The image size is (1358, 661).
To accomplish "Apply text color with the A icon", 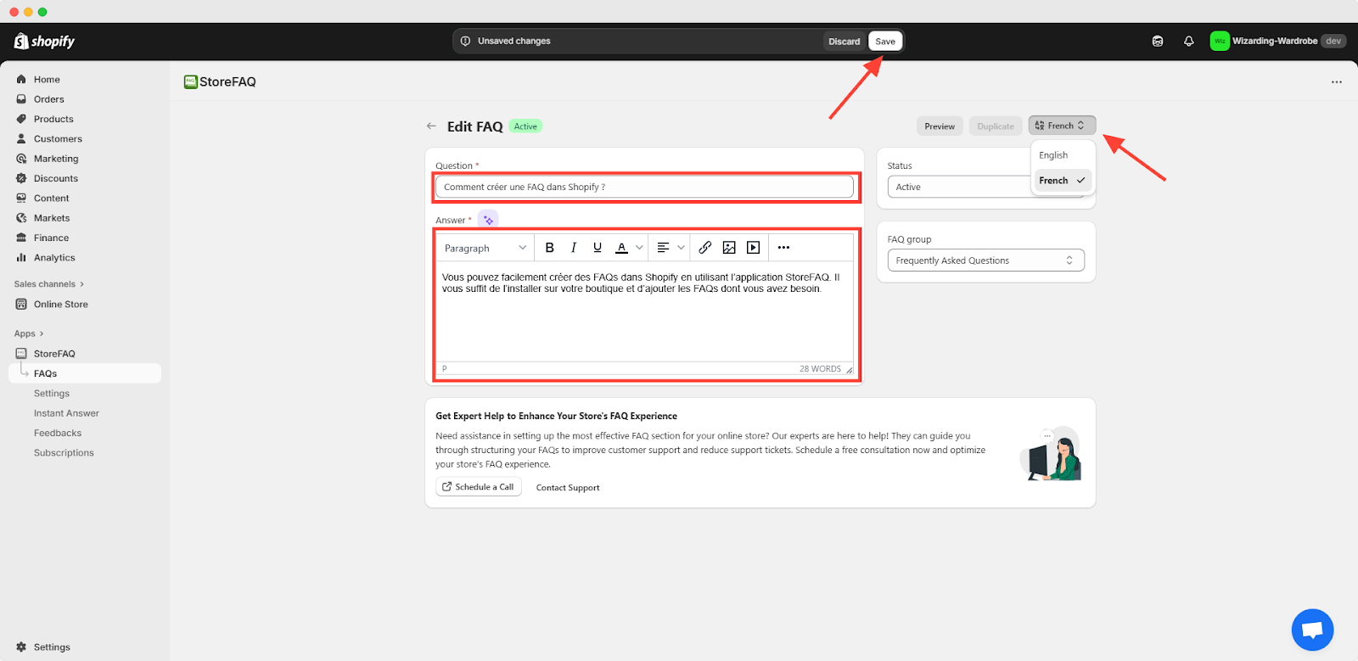I will [621, 248].
